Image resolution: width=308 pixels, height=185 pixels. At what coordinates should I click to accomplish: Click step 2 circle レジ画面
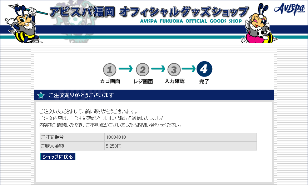[x=143, y=70]
